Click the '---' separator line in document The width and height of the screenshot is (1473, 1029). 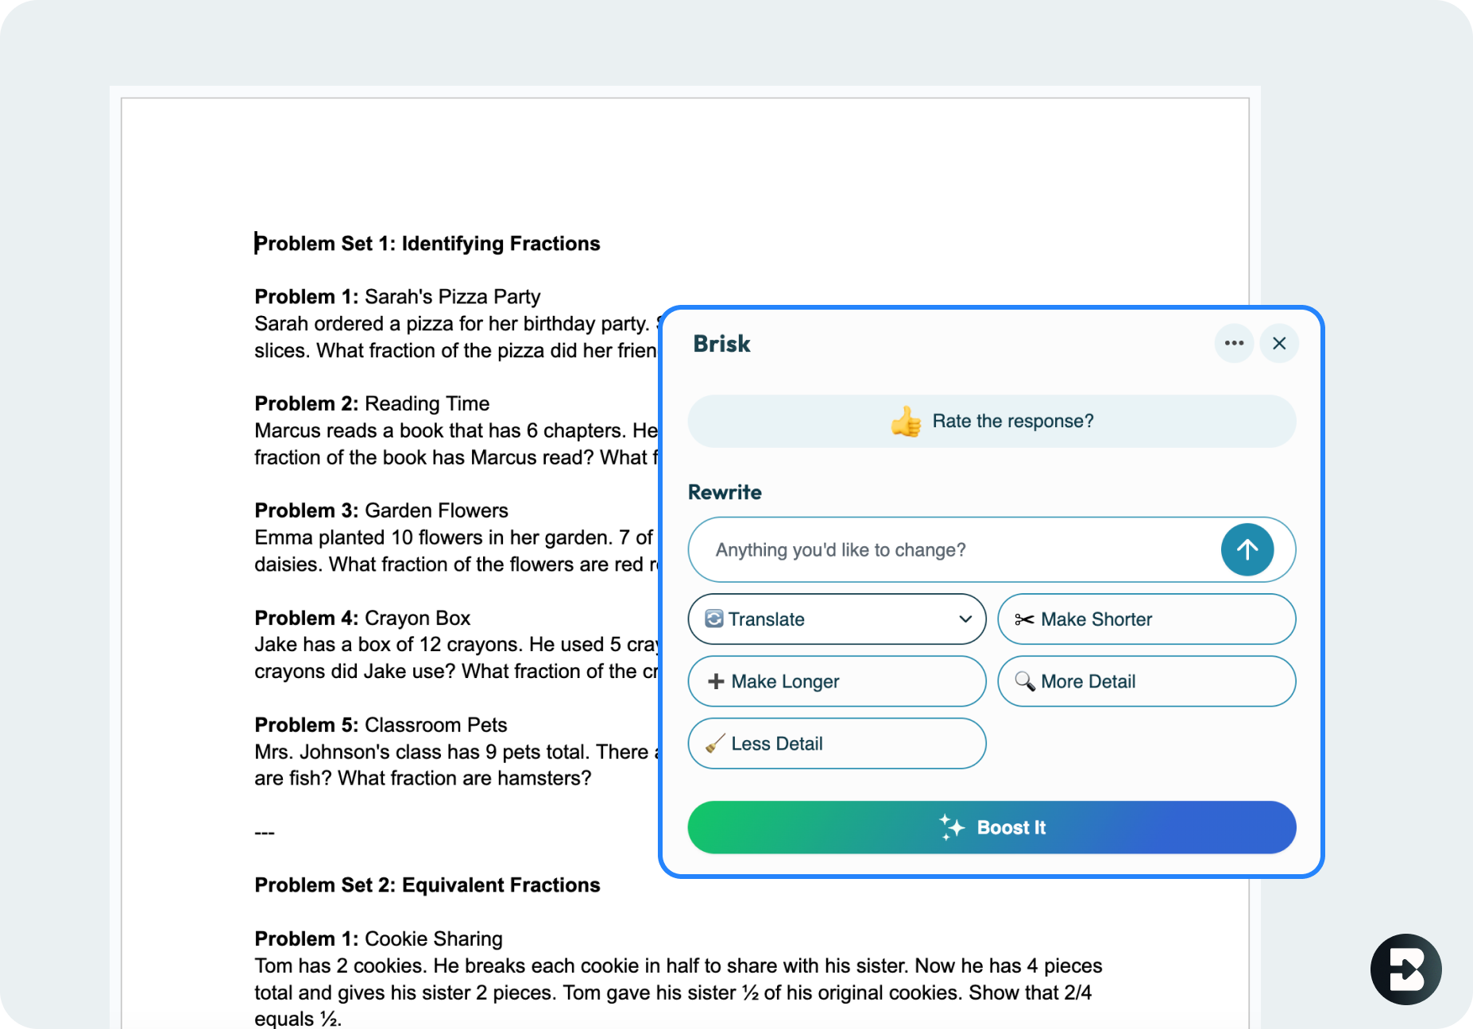point(265,833)
